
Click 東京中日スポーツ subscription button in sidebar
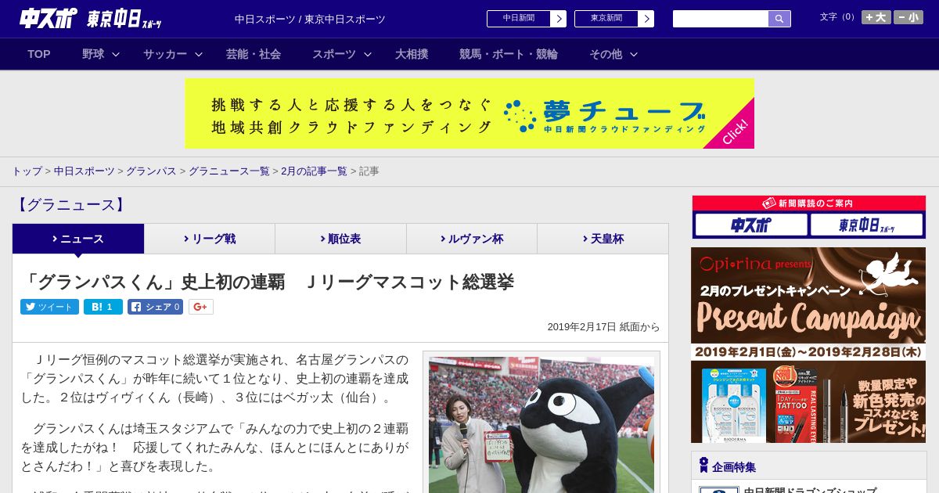tap(866, 225)
